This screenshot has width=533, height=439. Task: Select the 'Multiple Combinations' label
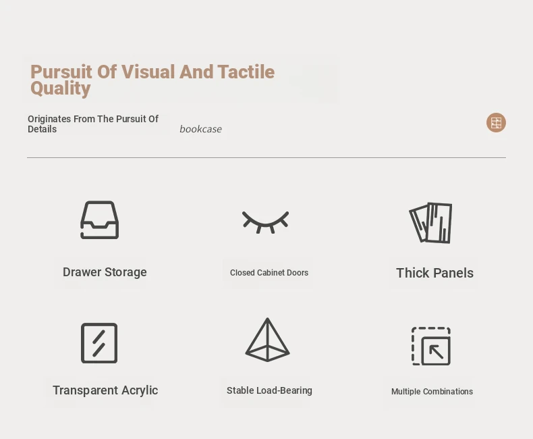tap(432, 392)
